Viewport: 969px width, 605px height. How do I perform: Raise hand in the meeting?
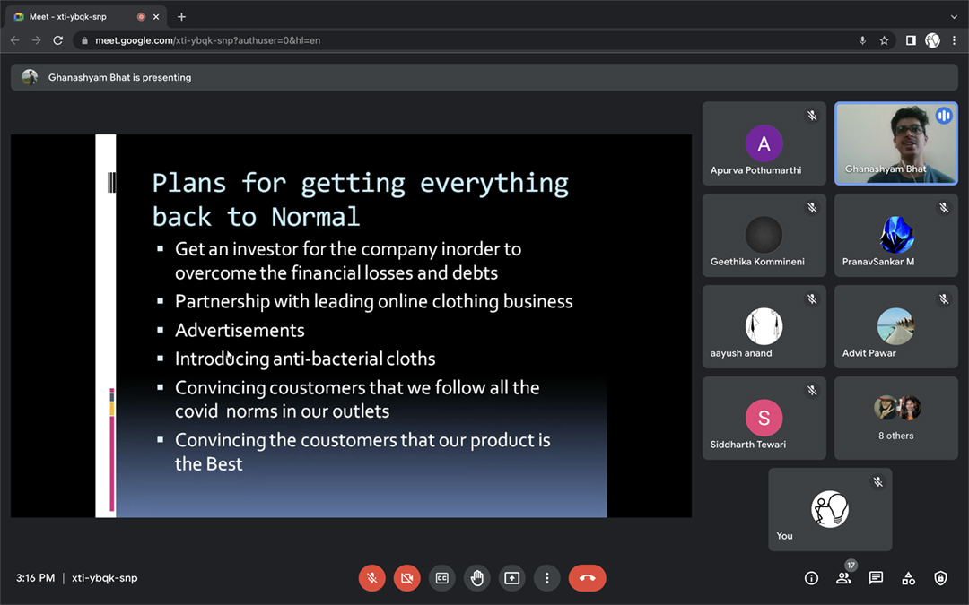(x=477, y=578)
